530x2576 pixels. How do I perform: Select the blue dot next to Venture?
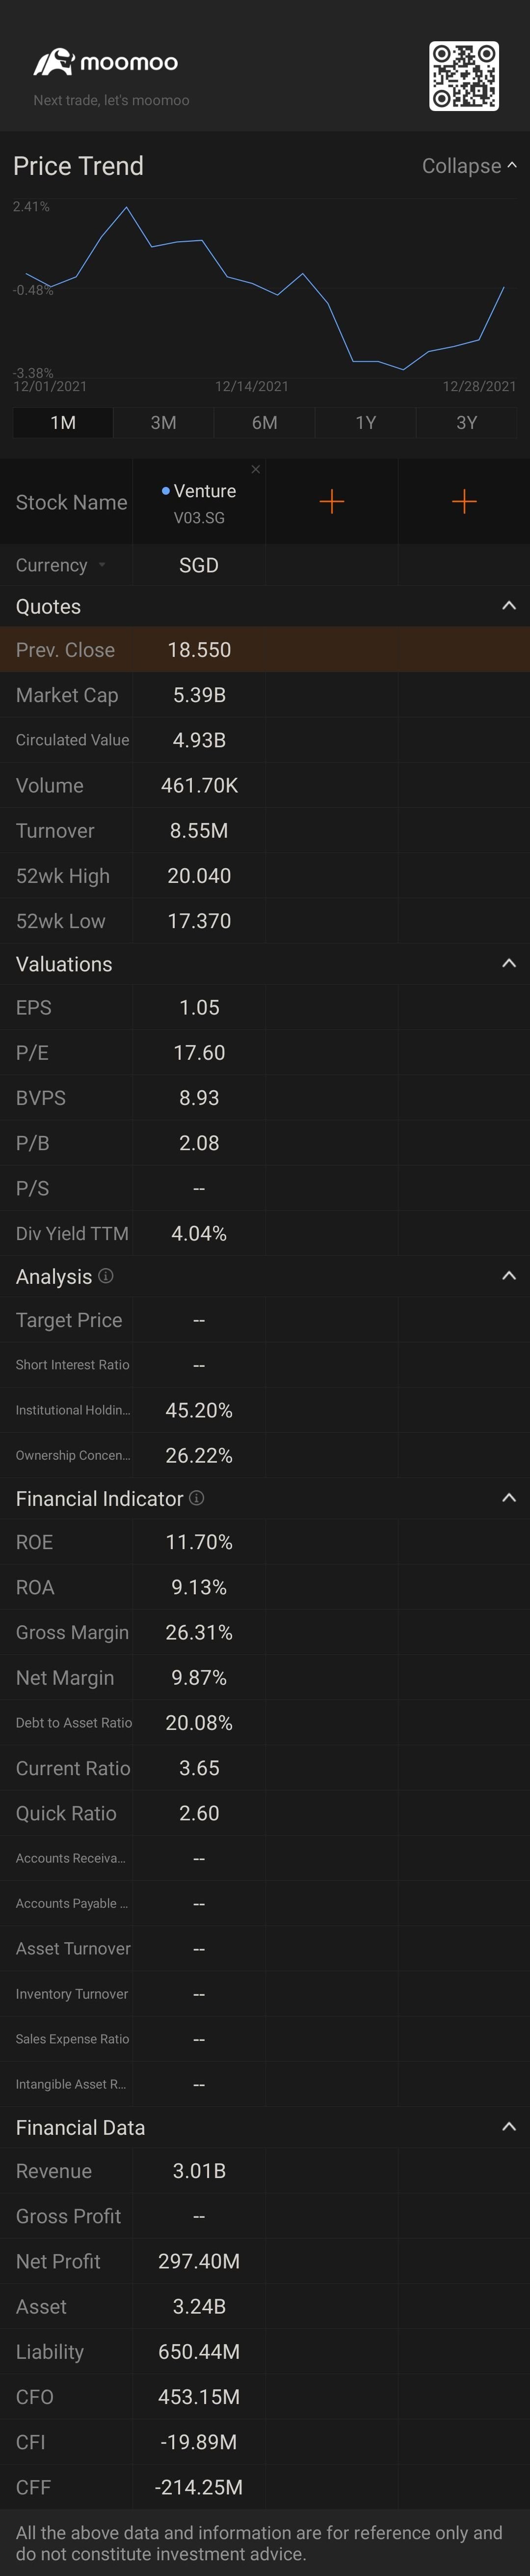pyautogui.click(x=166, y=491)
